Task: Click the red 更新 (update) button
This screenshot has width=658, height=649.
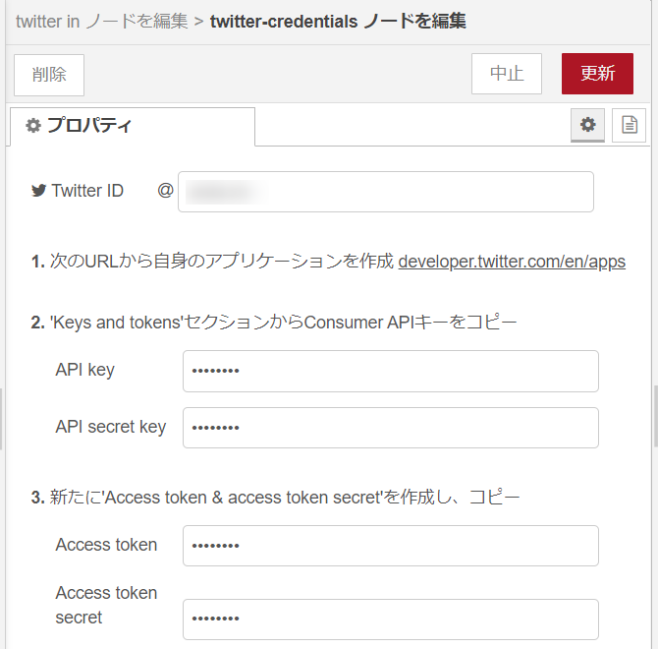Action: click(x=597, y=74)
